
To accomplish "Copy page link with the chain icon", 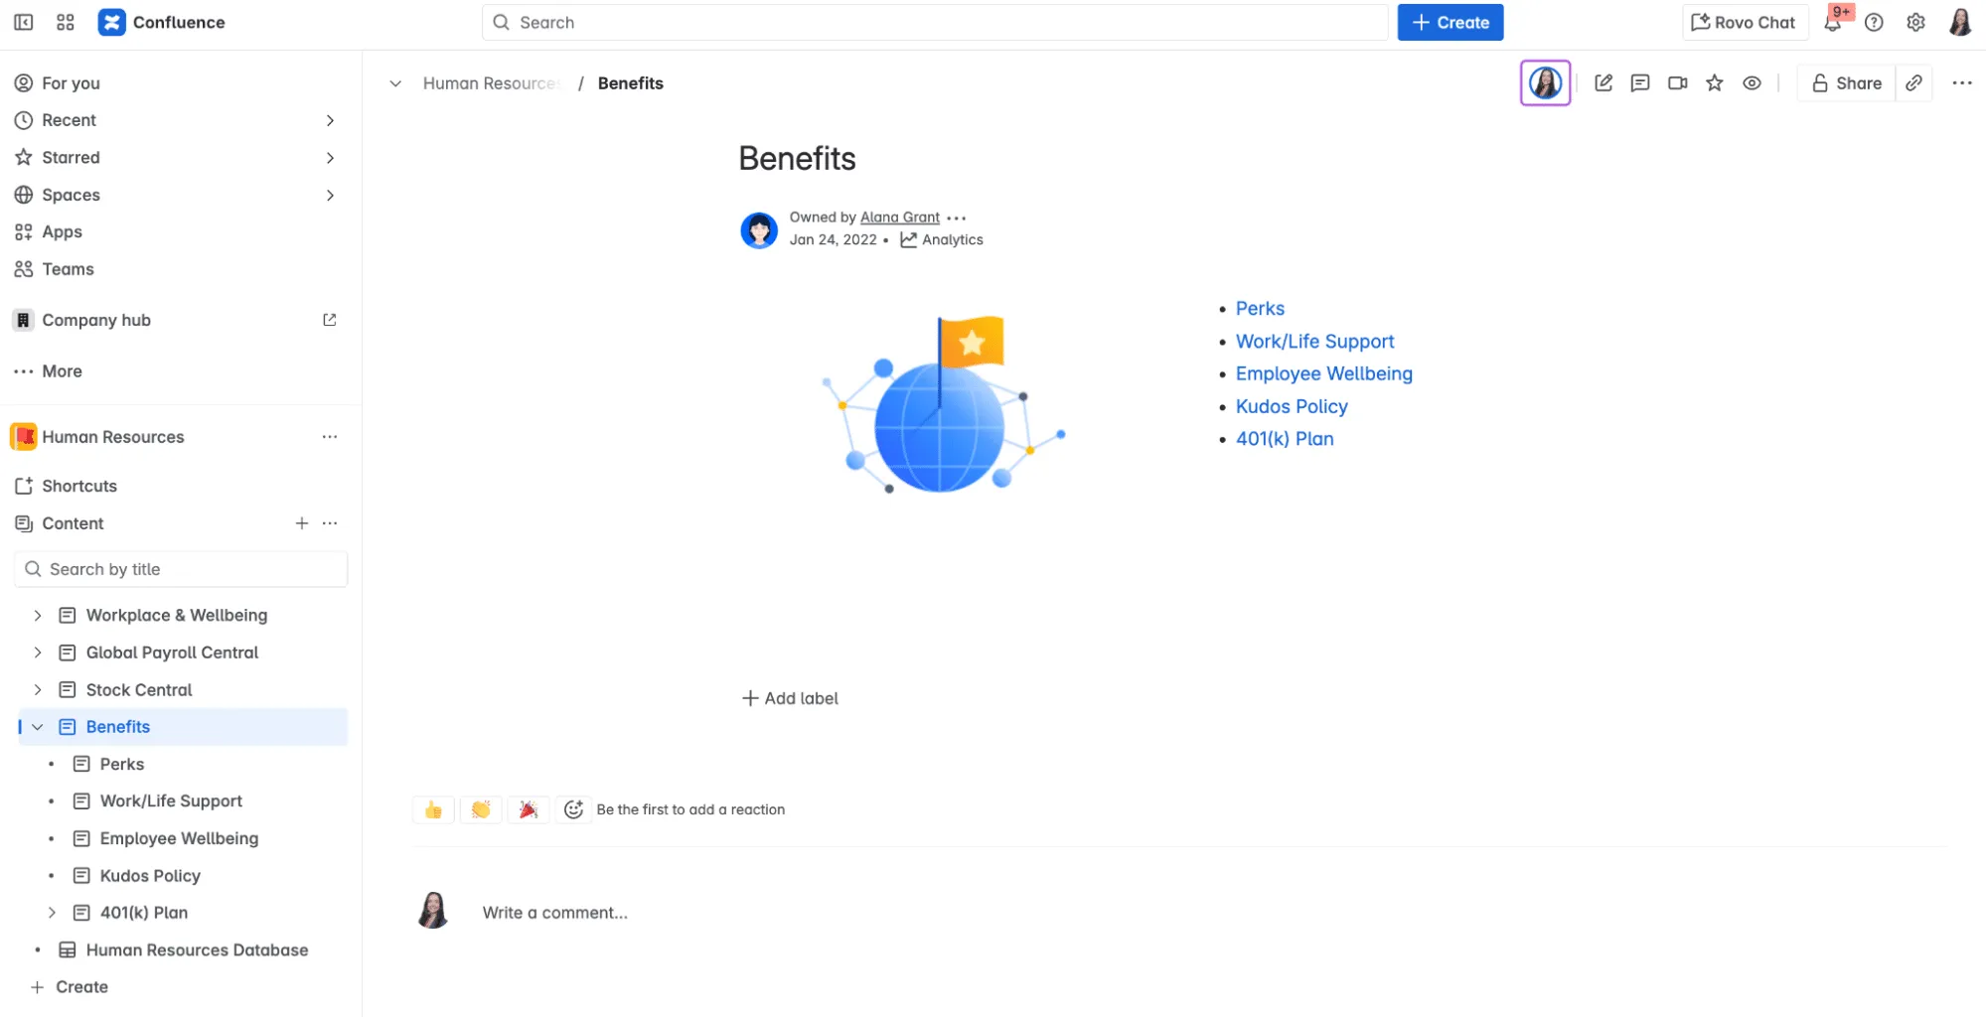I will tap(1913, 83).
